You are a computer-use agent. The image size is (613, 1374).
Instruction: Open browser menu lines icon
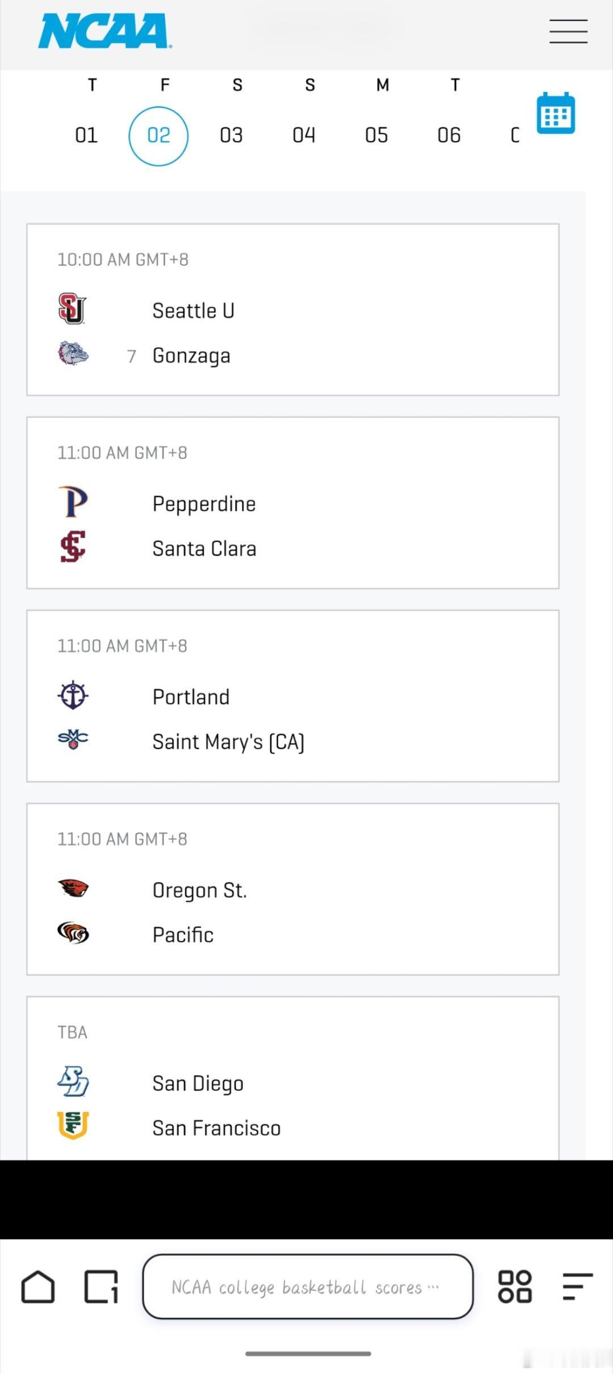coord(577,1286)
